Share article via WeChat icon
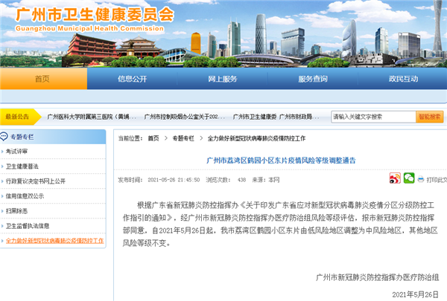This screenshot has width=447, height=301. (x=408, y=178)
